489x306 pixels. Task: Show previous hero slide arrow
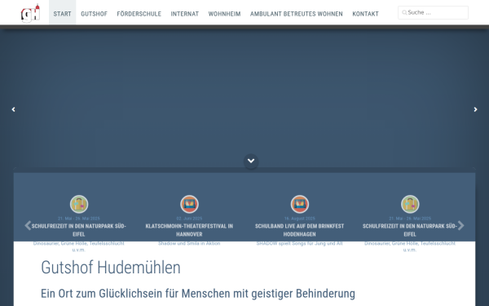[x=13, y=109]
